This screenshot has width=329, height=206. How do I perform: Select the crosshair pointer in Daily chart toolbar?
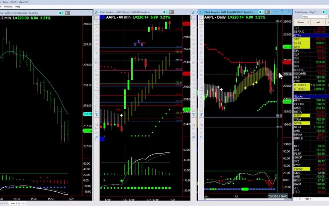click(x=201, y=22)
